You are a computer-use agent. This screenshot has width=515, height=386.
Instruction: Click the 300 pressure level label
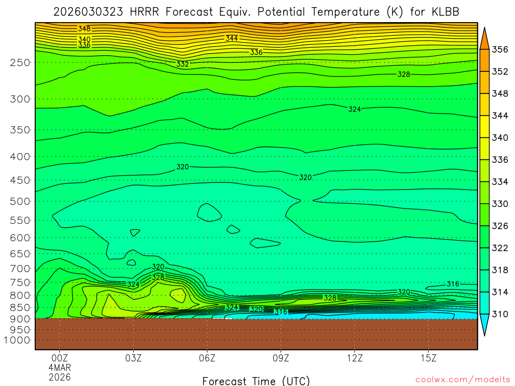pos(20,99)
